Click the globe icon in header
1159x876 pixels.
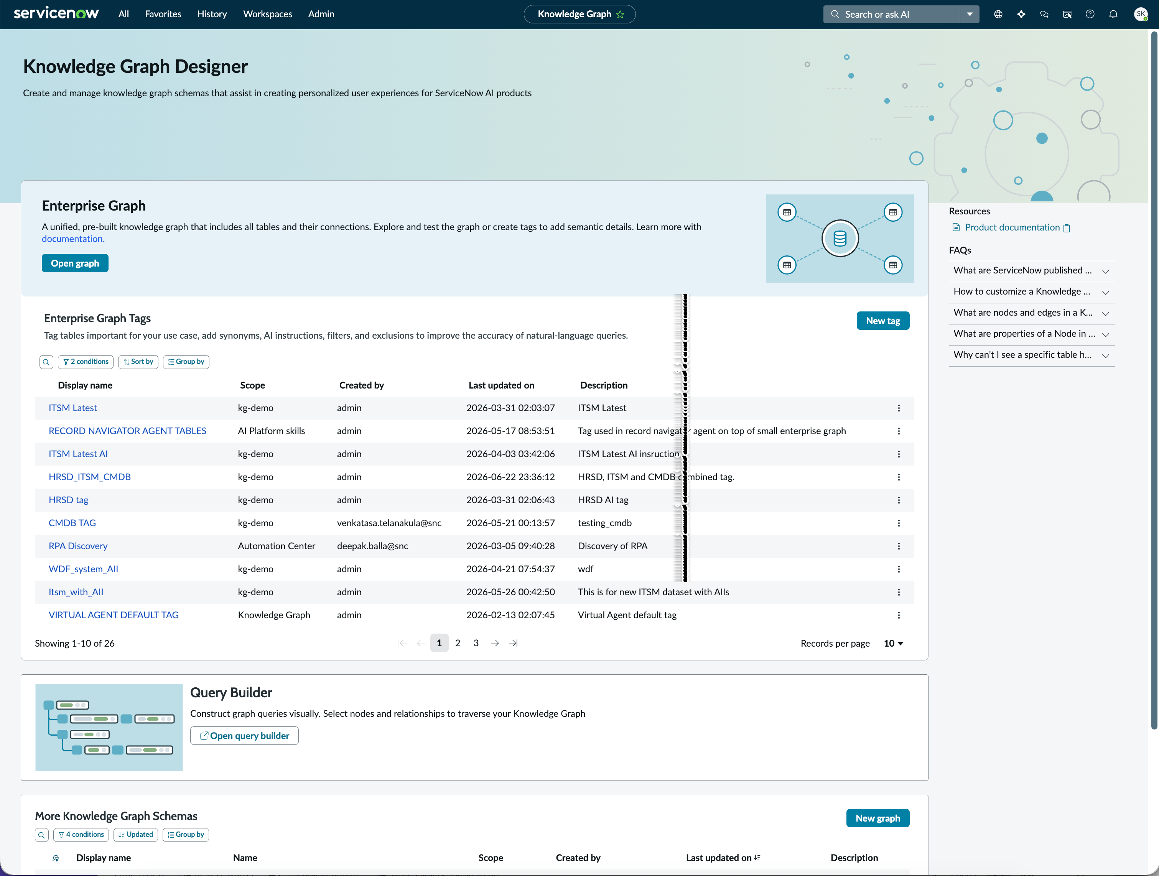(998, 14)
